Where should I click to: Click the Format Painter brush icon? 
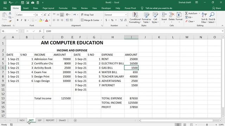point(10,21)
